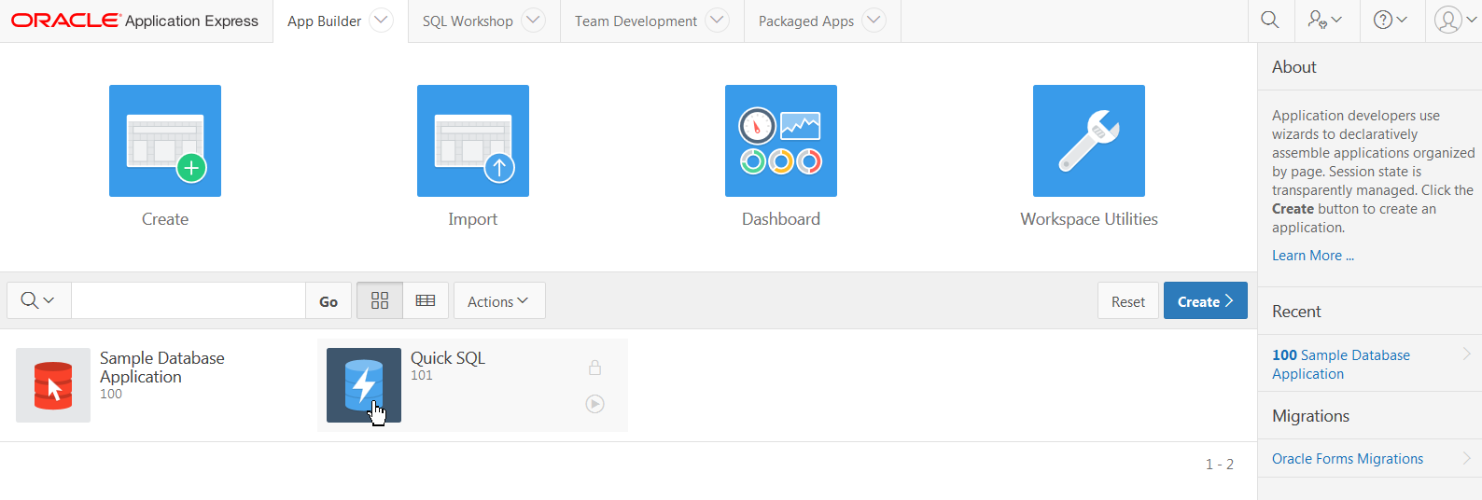Open the Learn More link

(x=1312, y=256)
